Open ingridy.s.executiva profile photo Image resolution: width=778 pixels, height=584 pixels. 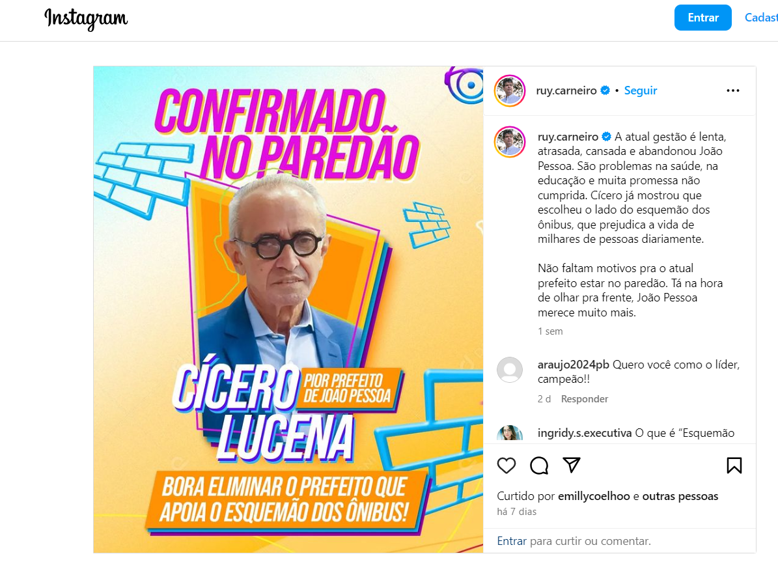[510, 434]
